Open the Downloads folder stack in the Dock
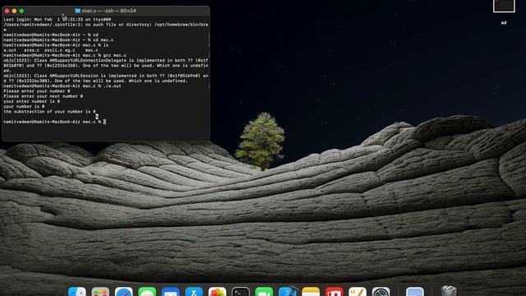 click(414, 292)
